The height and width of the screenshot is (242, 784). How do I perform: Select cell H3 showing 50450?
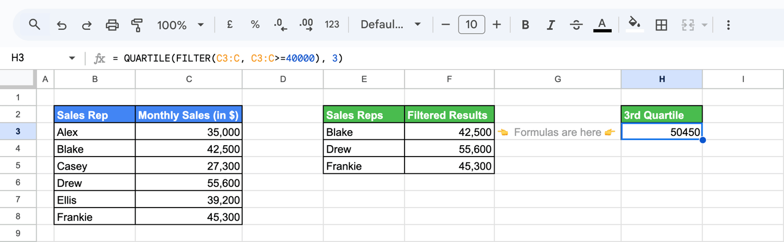[x=662, y=132]
